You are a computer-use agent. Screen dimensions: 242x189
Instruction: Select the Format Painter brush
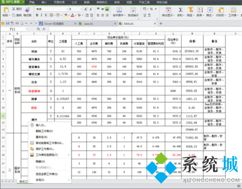pos(27,10)
